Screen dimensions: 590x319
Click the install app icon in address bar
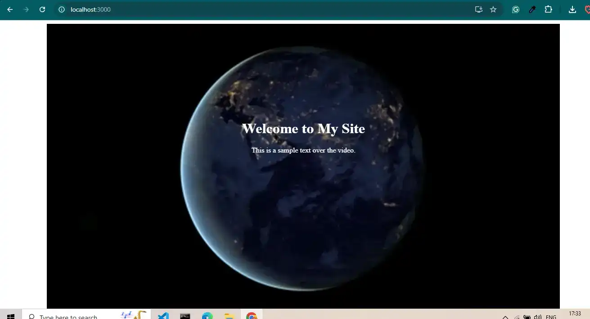point(478,9)
